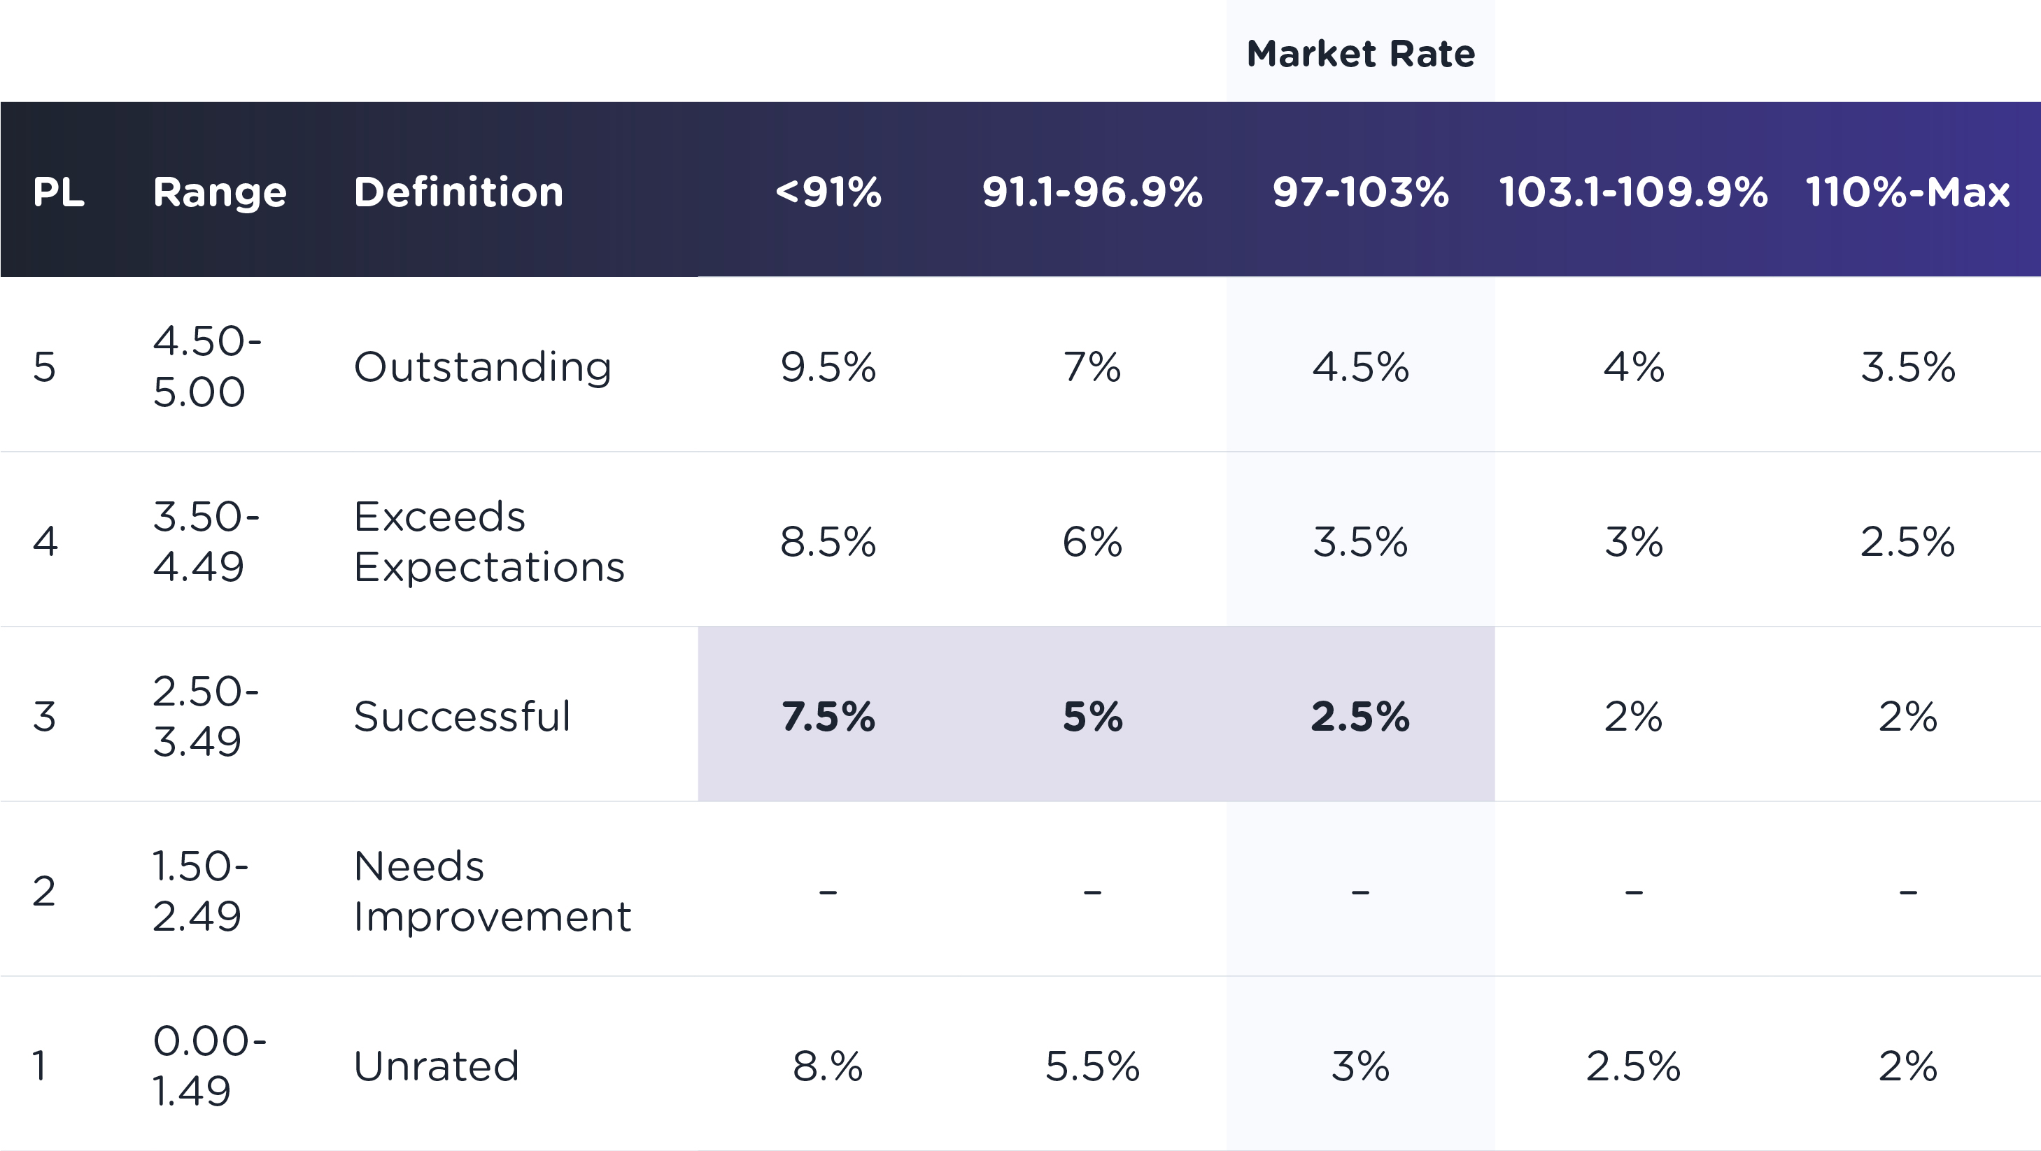The width and height of the screenshot is (2041, 1151).
Task: Click the 8.5% cell in Exceeds Expectations row
Action: 828,541
